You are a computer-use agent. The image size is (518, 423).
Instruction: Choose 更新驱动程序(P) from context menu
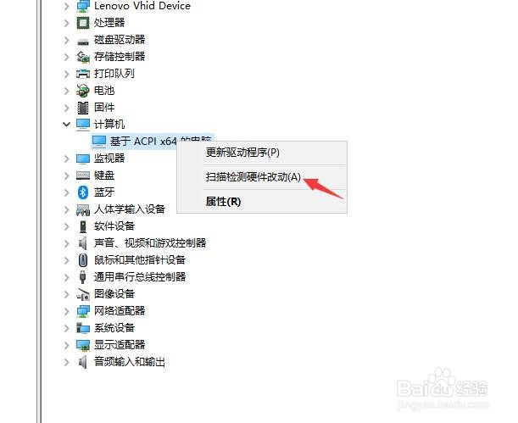coord(242,153)
